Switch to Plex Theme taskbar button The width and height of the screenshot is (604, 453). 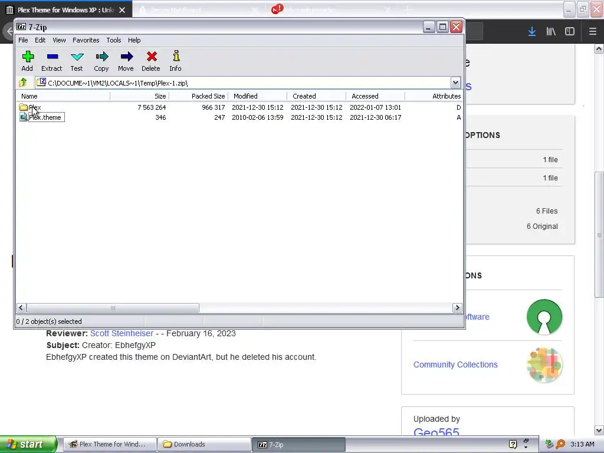pyautogui.click(x=110, y=445)
